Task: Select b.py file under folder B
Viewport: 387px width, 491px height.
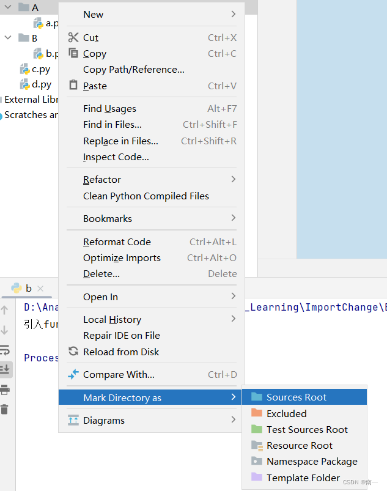Action: (x=52, y=54)
